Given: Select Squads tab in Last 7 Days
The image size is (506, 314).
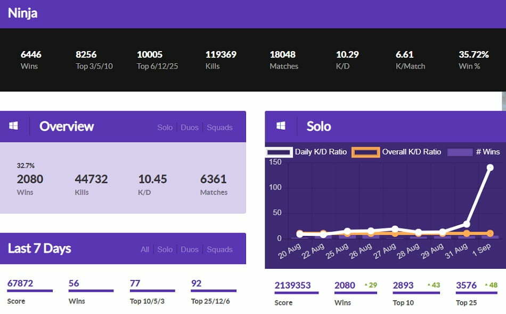Looking at the screenshot, I should 220,250.
